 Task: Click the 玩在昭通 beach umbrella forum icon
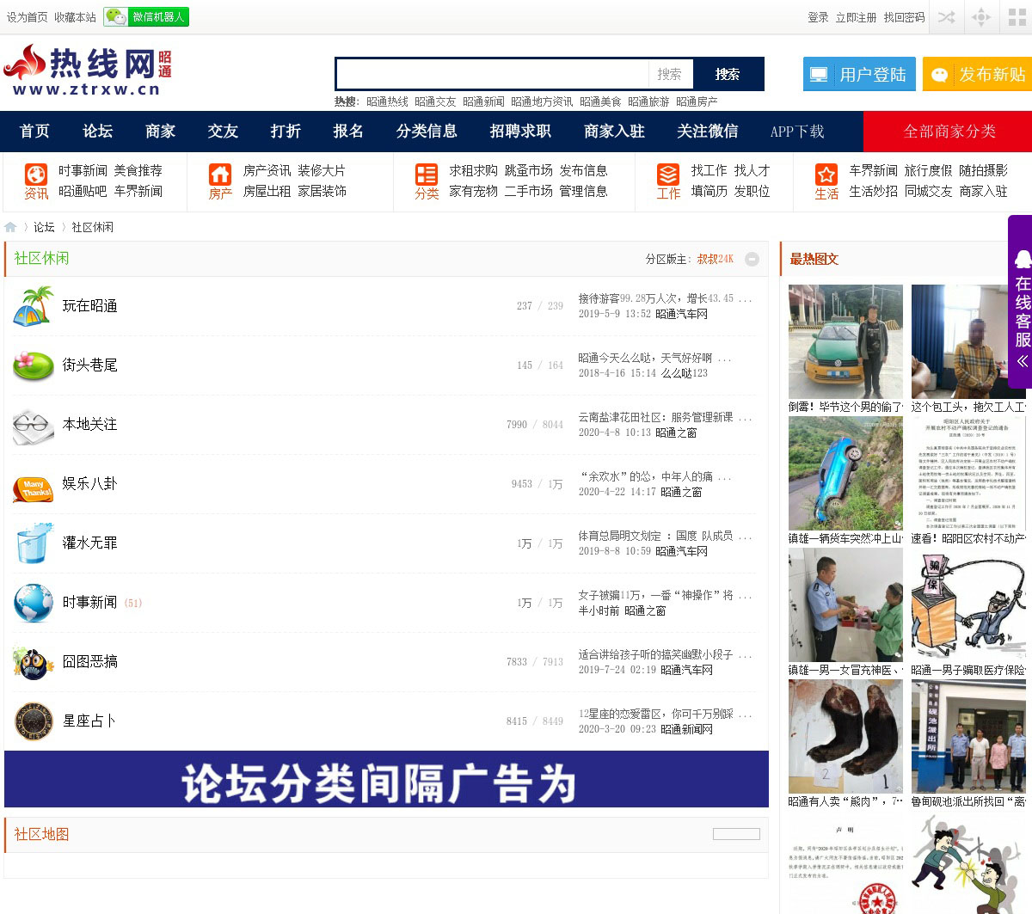[34, 306]
